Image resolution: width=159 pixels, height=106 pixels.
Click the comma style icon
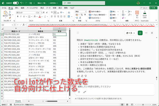[x=85, y=15]
